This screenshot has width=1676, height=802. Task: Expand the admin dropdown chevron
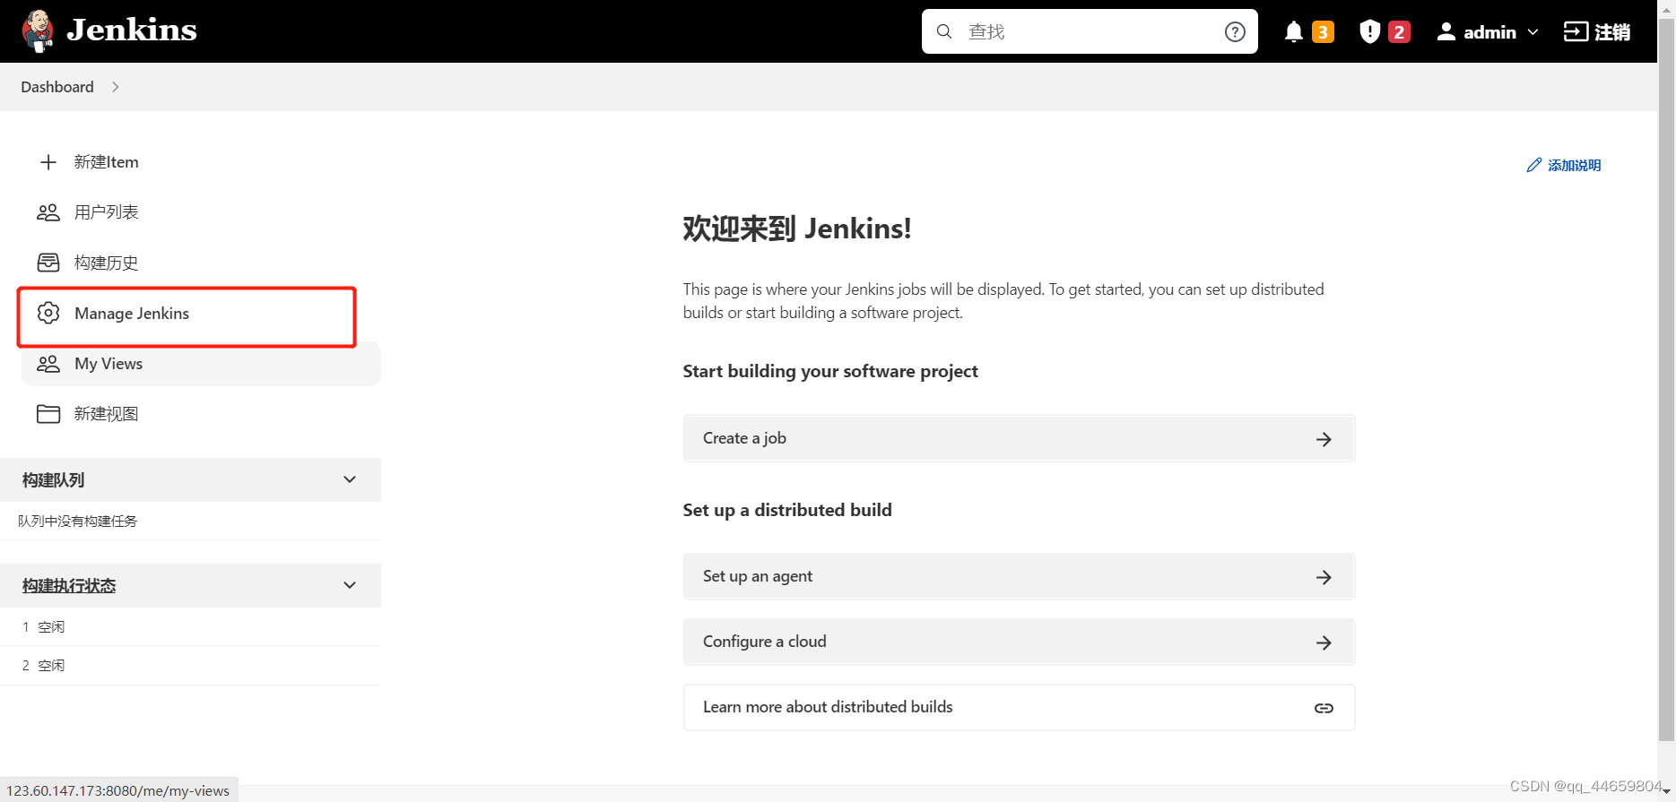(1533, 32)
